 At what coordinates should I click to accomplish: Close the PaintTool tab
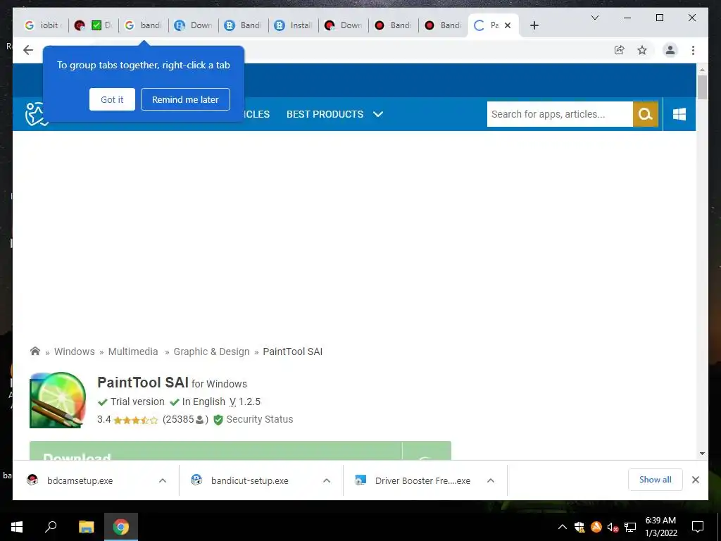(x=508, y=25)
